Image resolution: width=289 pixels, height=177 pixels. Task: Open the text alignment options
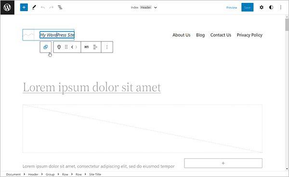coord(95,47)
